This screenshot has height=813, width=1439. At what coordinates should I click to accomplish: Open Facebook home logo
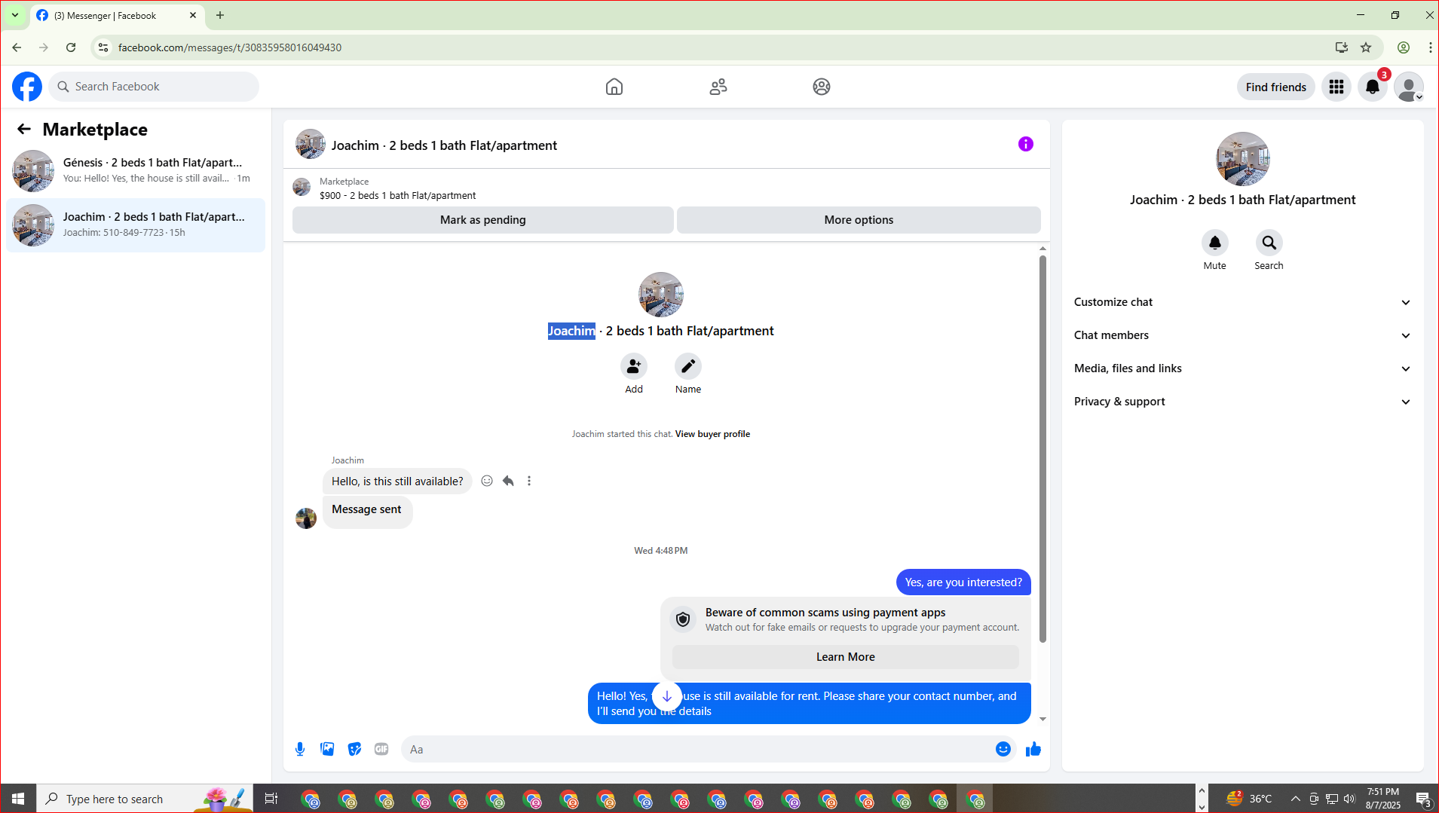pos(27,87)
